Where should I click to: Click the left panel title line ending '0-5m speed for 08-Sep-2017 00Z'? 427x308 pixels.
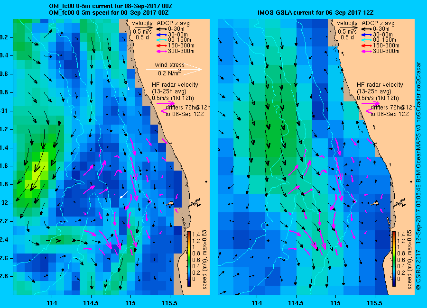109,13
